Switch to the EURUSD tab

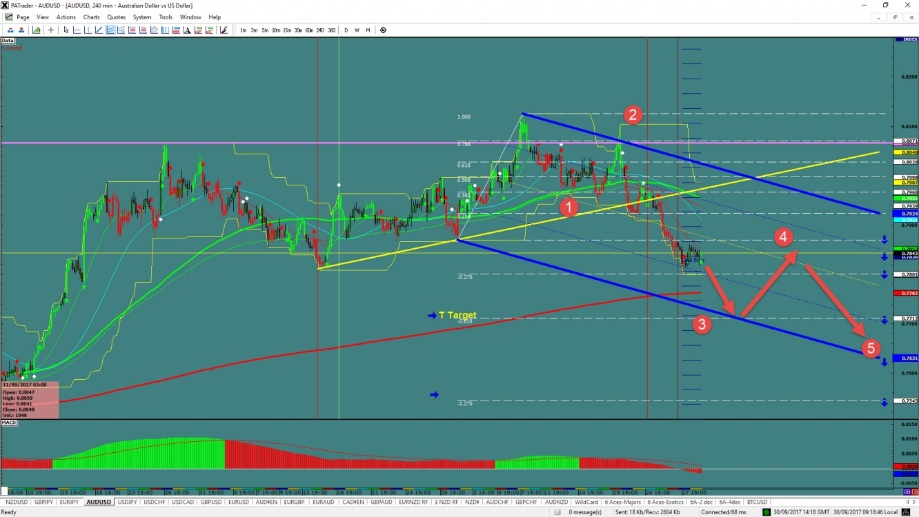239,502
